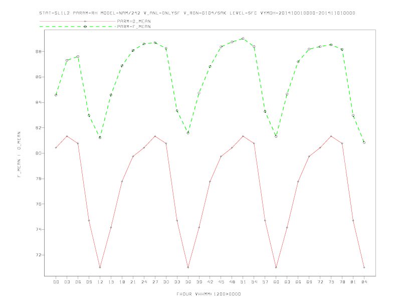The image size is (397, 307).
Task: Click the x-axis tick label 27
Action: pos(155,282)
